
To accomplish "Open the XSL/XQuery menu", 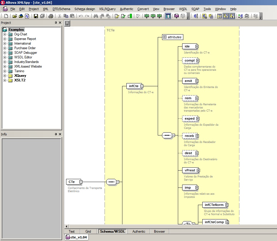I will tap(107, 9).
